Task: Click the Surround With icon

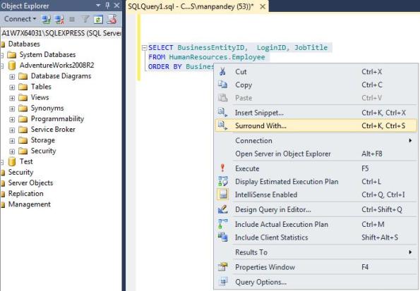Action: click(222, 125)
